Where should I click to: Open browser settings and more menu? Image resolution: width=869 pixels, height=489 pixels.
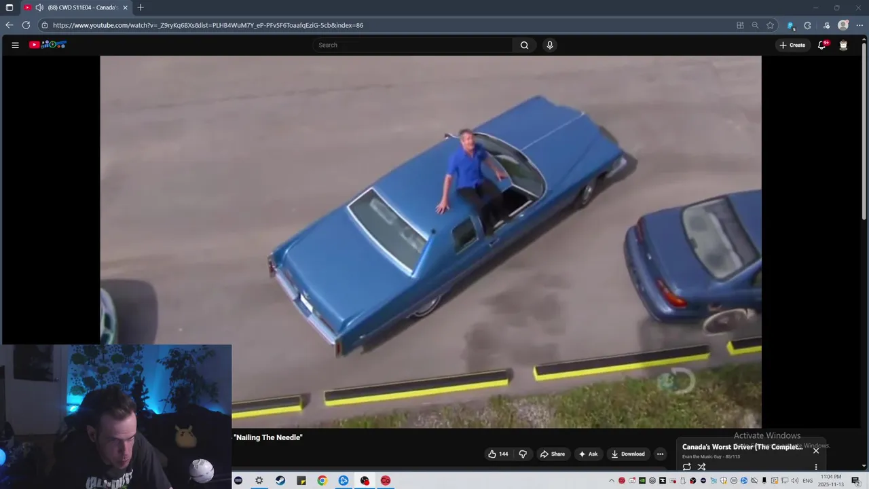pyautogui.click(x=859, y=25)
